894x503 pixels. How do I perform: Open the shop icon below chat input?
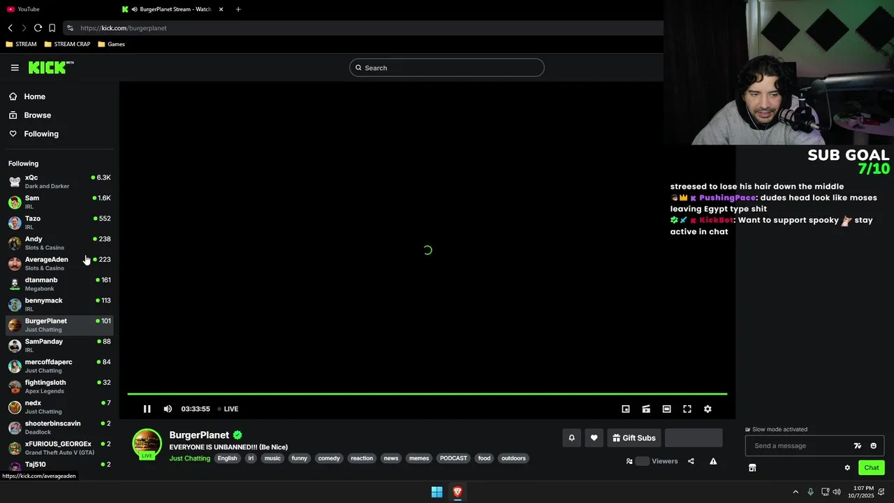click(752, 468)
